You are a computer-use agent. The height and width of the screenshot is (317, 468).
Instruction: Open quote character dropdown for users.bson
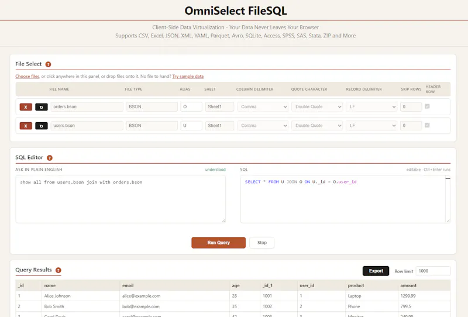(x=317, y=126)
